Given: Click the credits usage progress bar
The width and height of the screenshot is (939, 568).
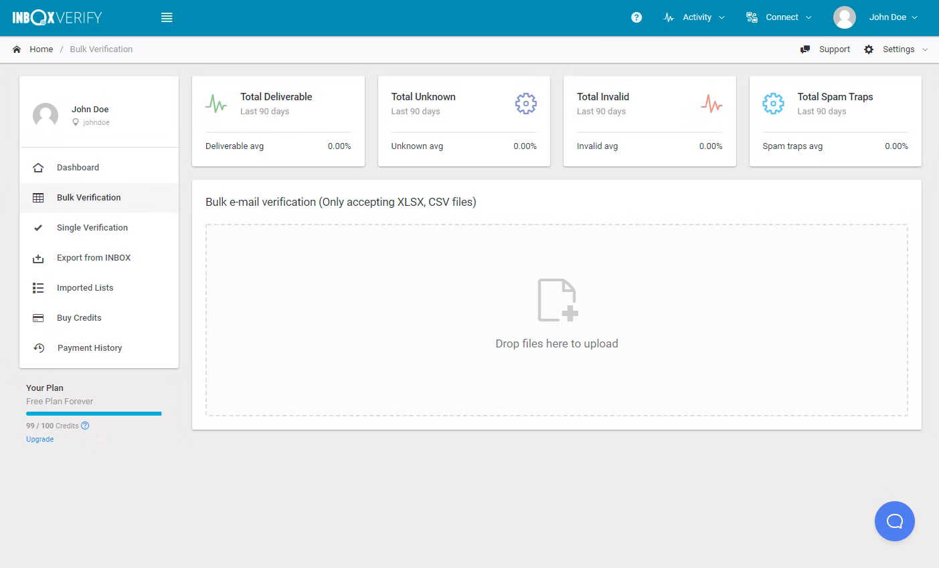Looking at the screenshot, I should (x=94, y=414).
